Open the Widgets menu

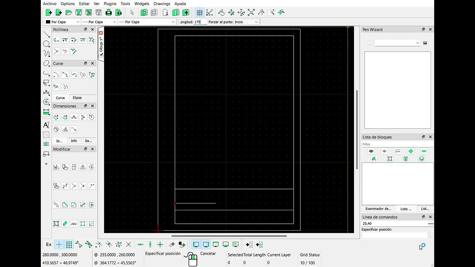(142, 4)
